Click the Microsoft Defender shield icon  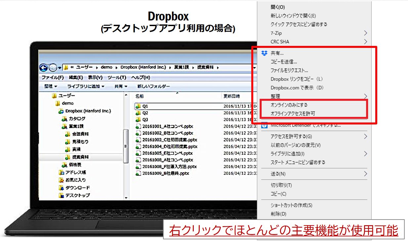[264, 126]
